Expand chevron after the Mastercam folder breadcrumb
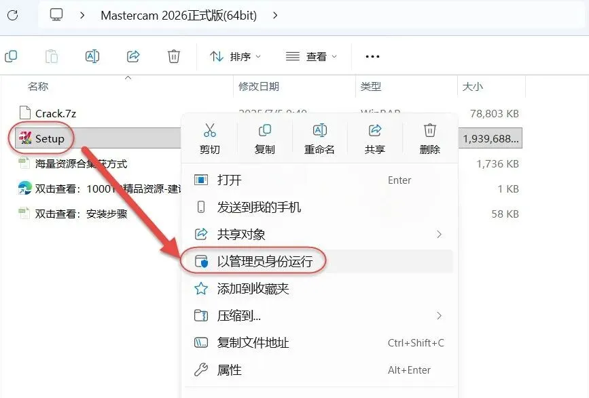This screenshot has height=398, width=589. pyautogui.click(x=275, y=16)
